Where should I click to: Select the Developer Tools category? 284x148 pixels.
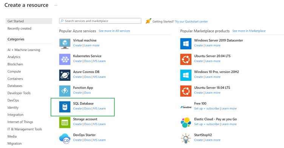[x=19, y=93]
